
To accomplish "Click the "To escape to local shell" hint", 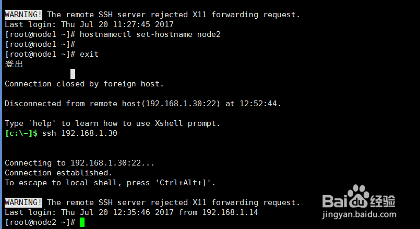I will pos(110,183).
